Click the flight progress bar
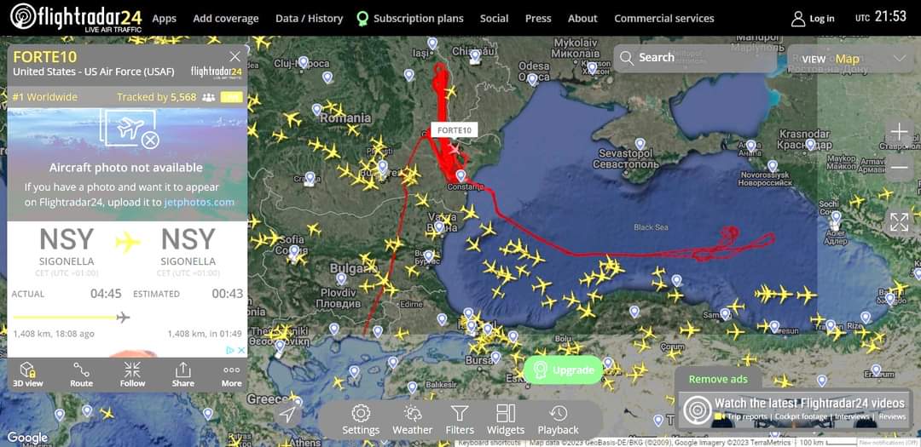The image size is (921, 447). pyautogui.click(x=71, y=318)
